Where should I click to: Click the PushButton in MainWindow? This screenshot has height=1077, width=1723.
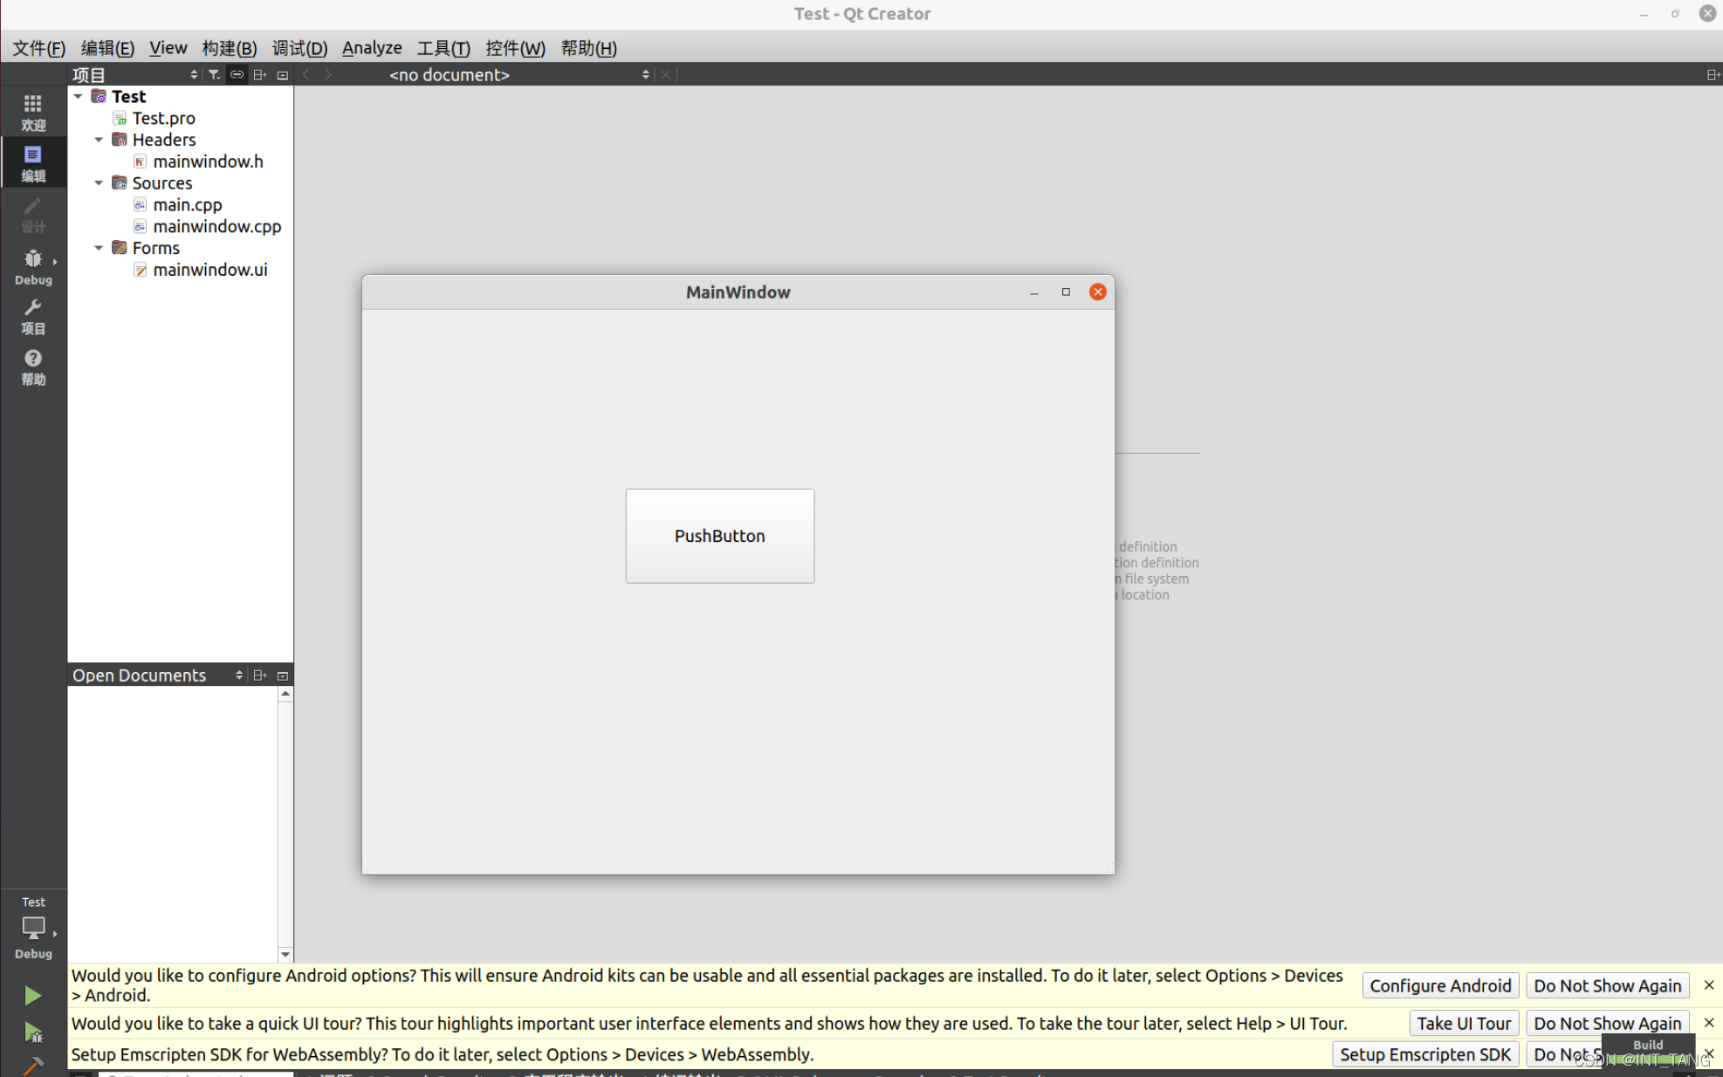tap(719, 536)
